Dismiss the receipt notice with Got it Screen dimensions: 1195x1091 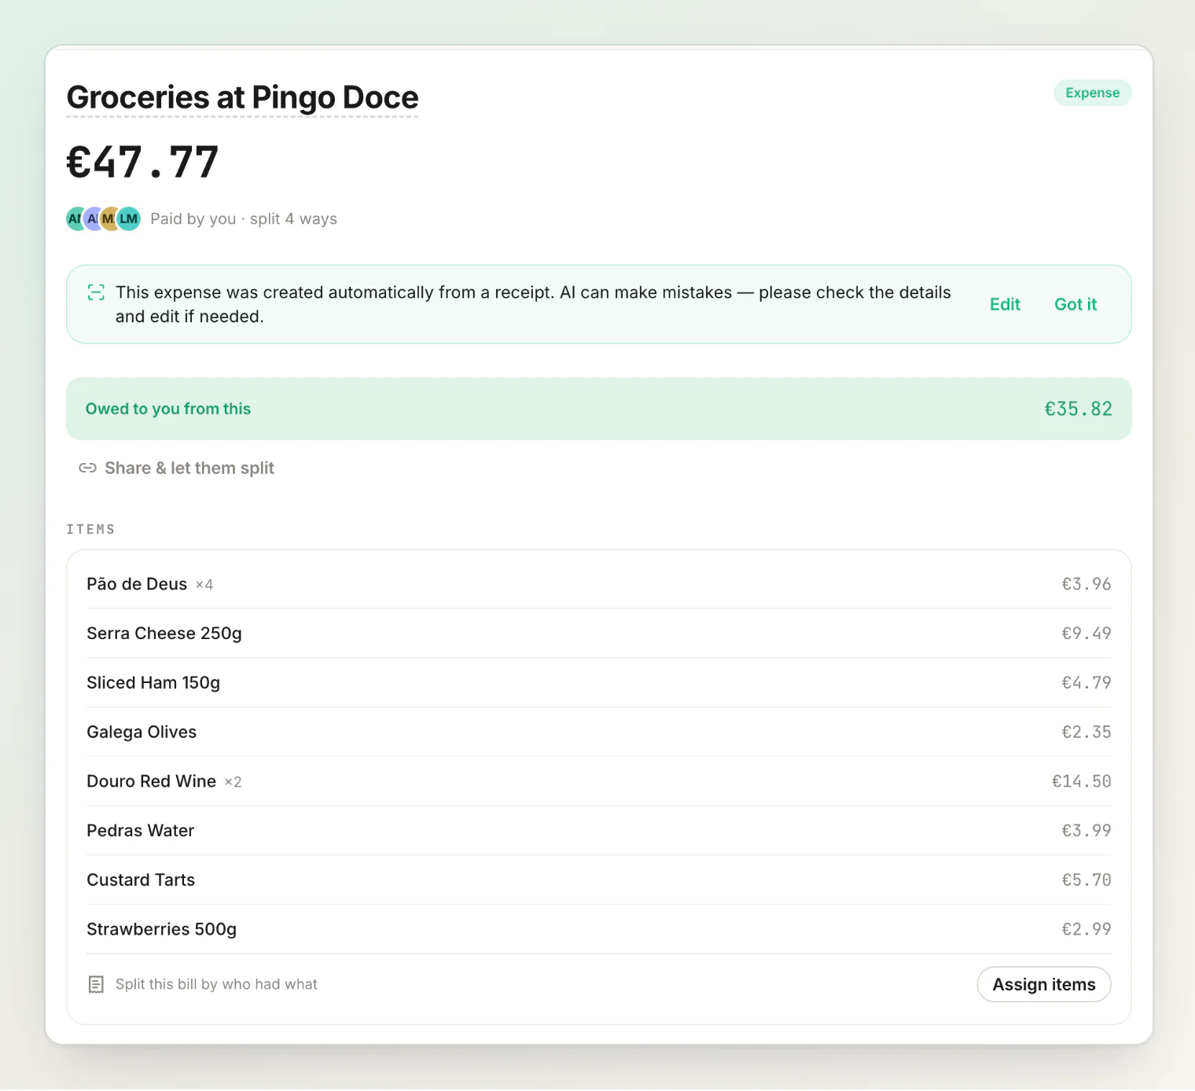click(1075, 304)
